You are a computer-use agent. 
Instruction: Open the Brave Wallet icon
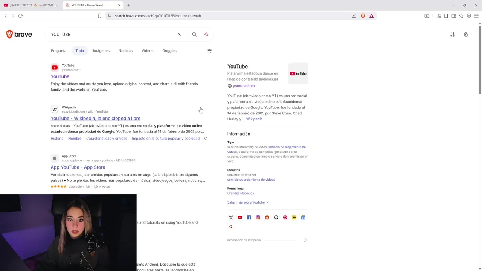(x=454, y=16)
